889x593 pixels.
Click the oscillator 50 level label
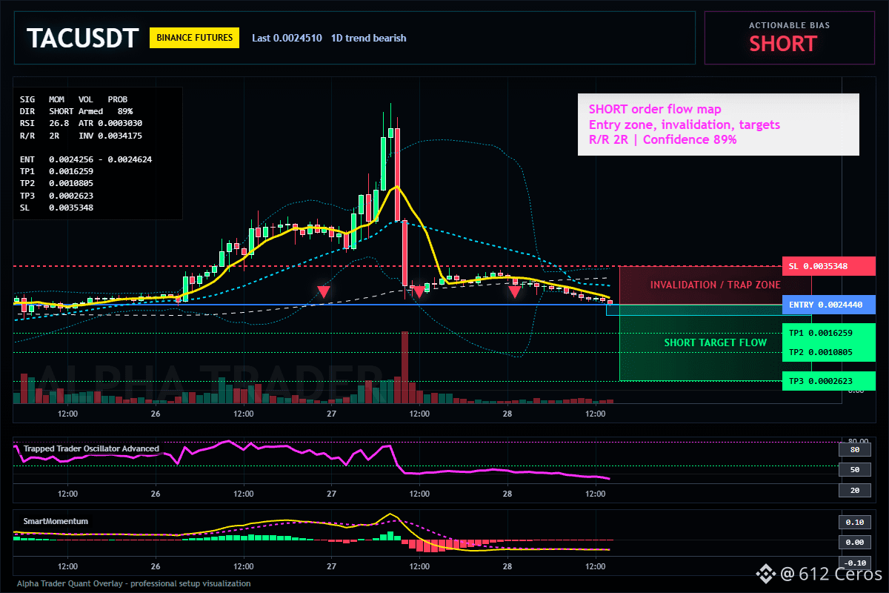(x=854, y=469)
